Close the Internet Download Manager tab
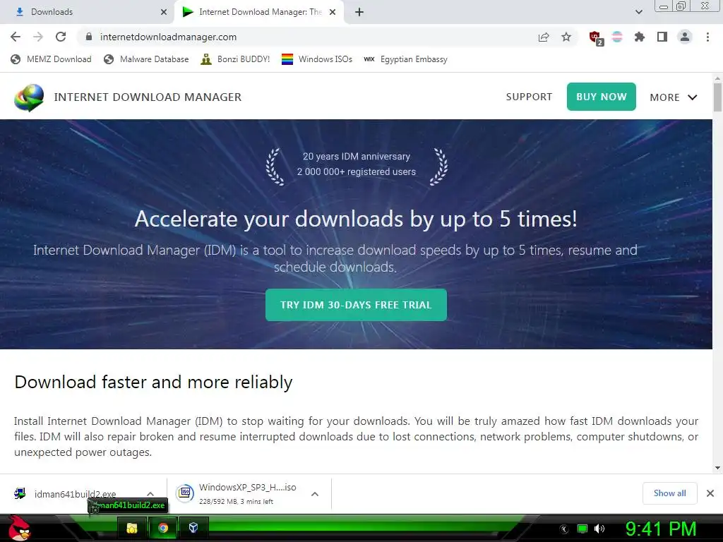The image size is (723, 542). tap(333, 12)
